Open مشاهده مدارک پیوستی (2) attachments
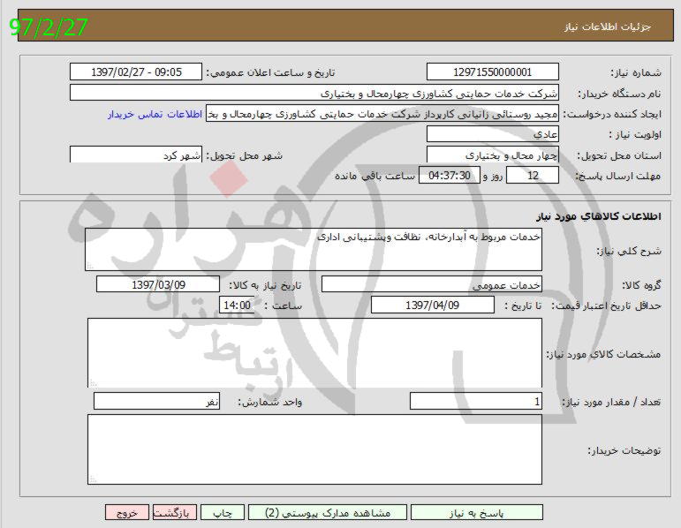 tap(327, 513)
